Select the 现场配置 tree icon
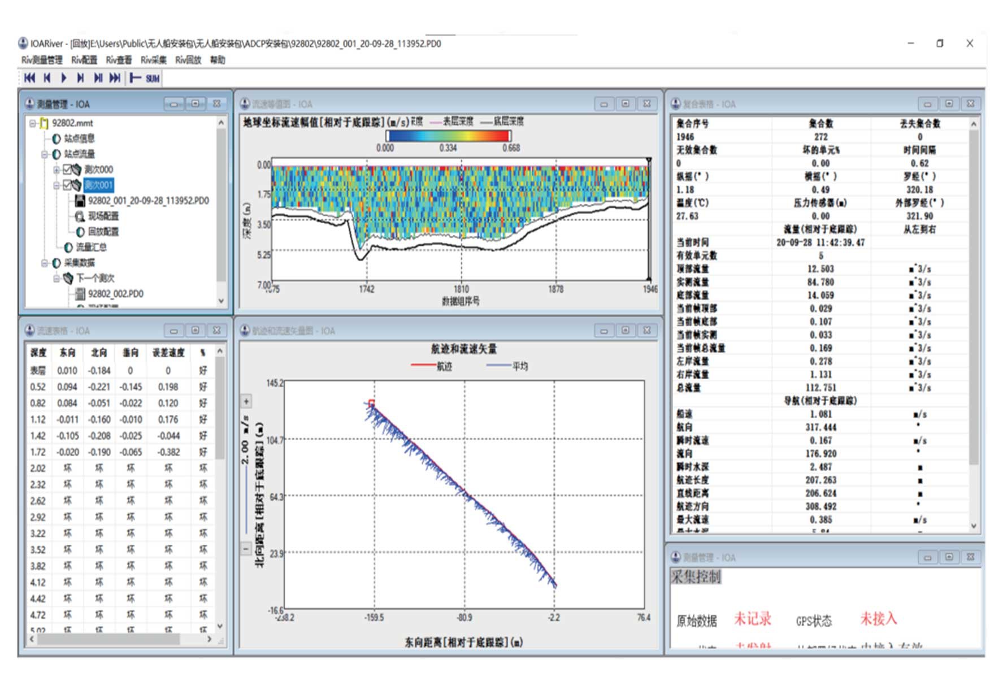 [x=80, y=216]
